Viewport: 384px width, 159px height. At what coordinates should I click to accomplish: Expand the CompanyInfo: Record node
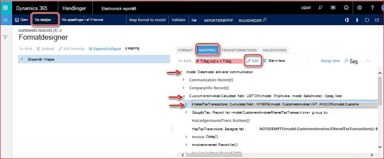pos(184,88)
